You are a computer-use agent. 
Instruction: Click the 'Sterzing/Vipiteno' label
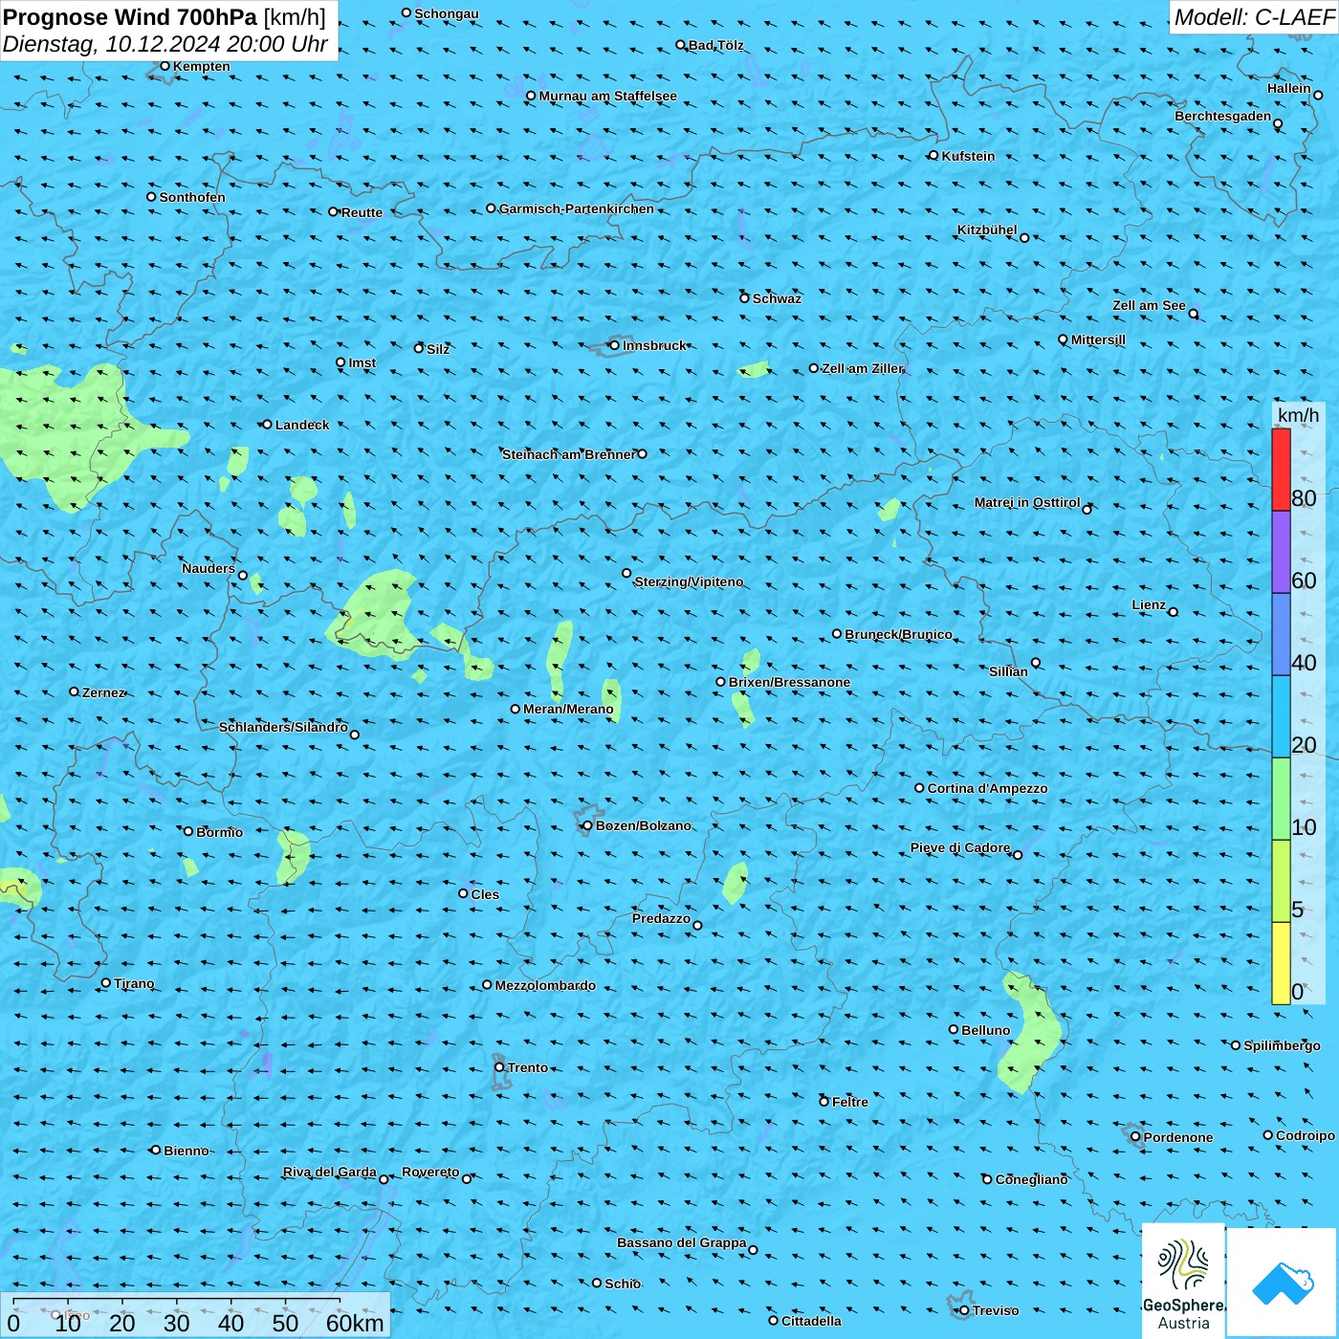(689, 582)
